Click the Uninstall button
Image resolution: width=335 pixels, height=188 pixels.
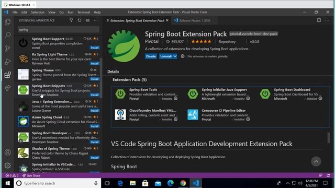click(166, 56)
